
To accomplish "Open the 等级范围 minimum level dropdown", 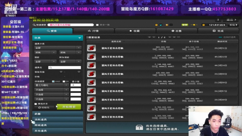I will [61, 72].
